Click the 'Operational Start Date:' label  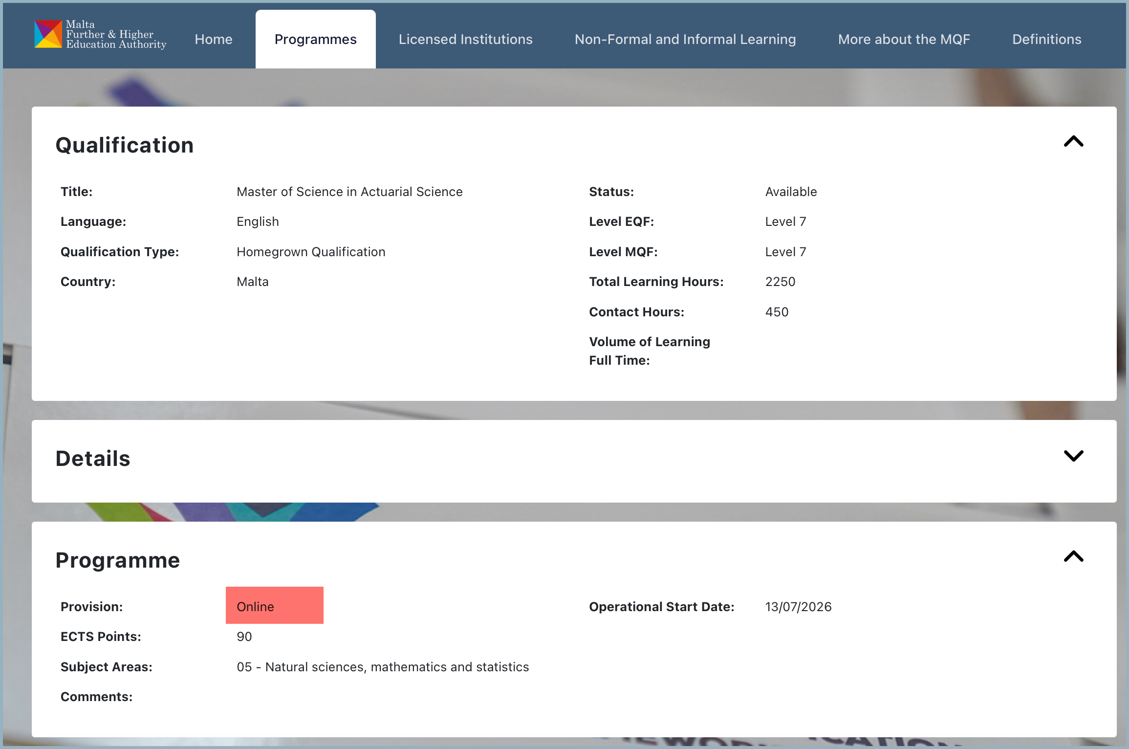point(661,607)
